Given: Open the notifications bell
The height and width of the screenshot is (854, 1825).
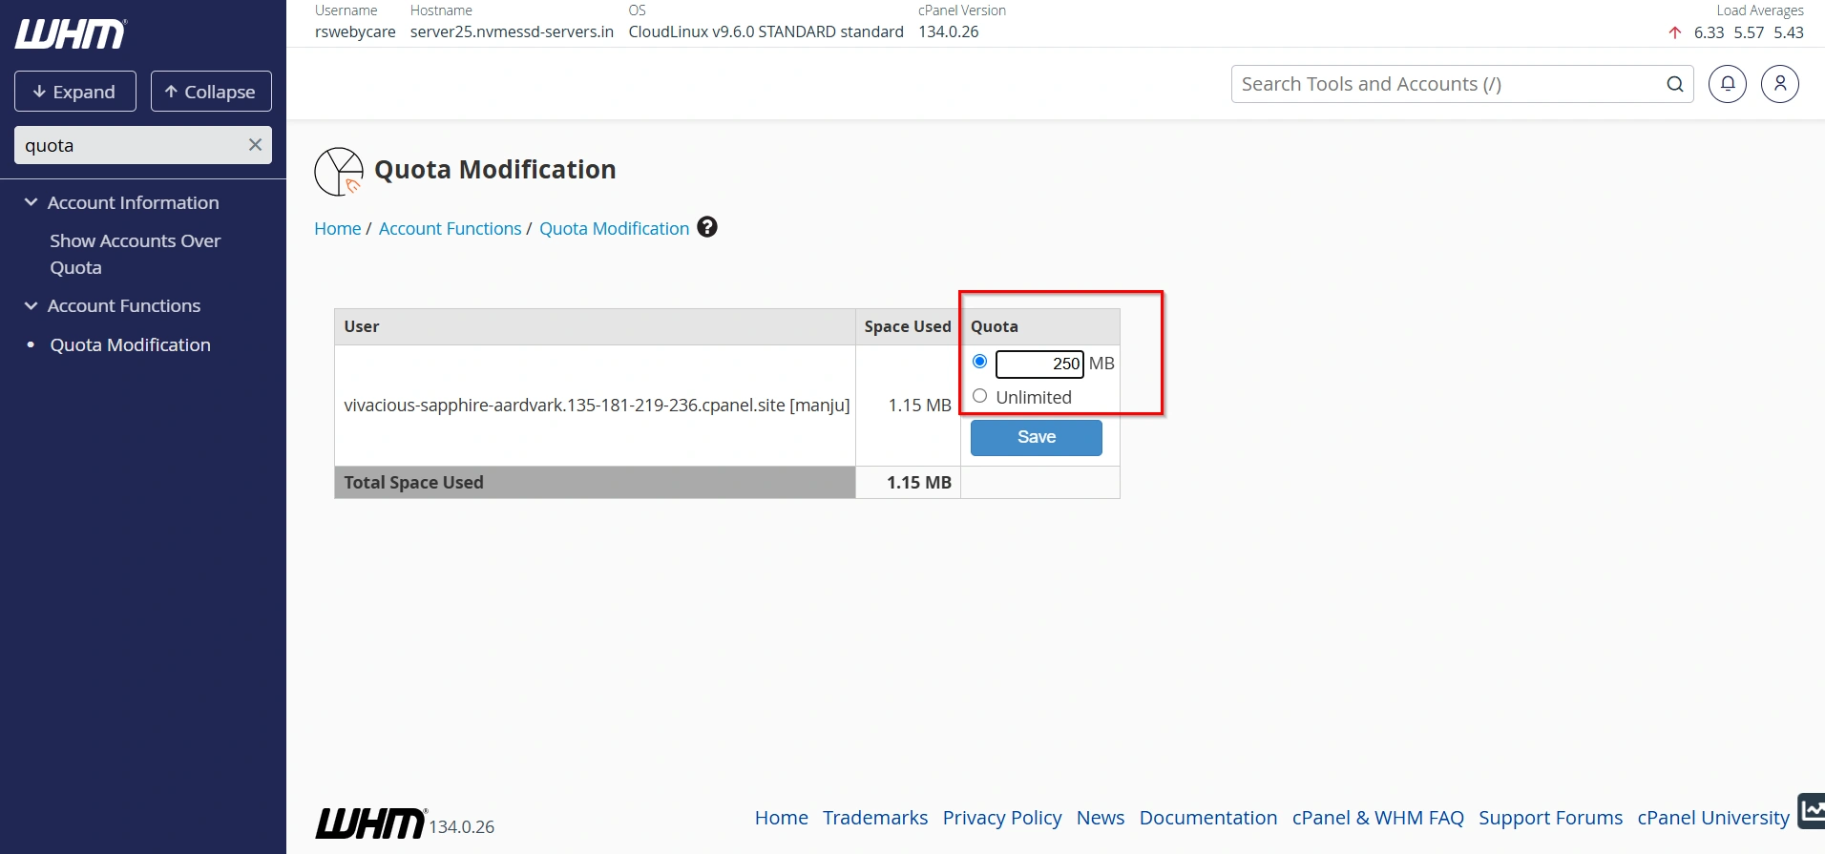Looking at the screenshot, I should click(x=1728, y=84).
